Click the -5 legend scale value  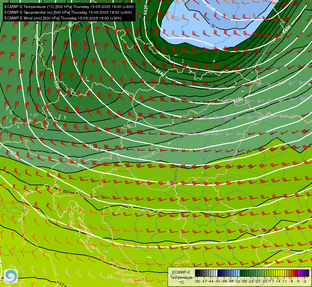297,281
